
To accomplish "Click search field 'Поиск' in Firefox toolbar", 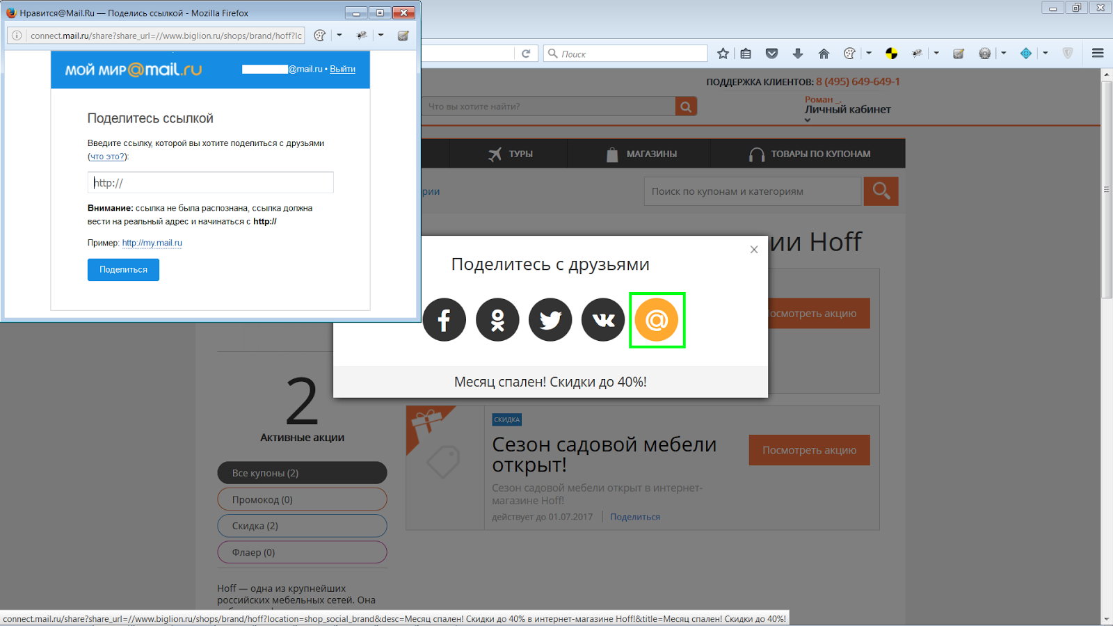I will (625, 54).
